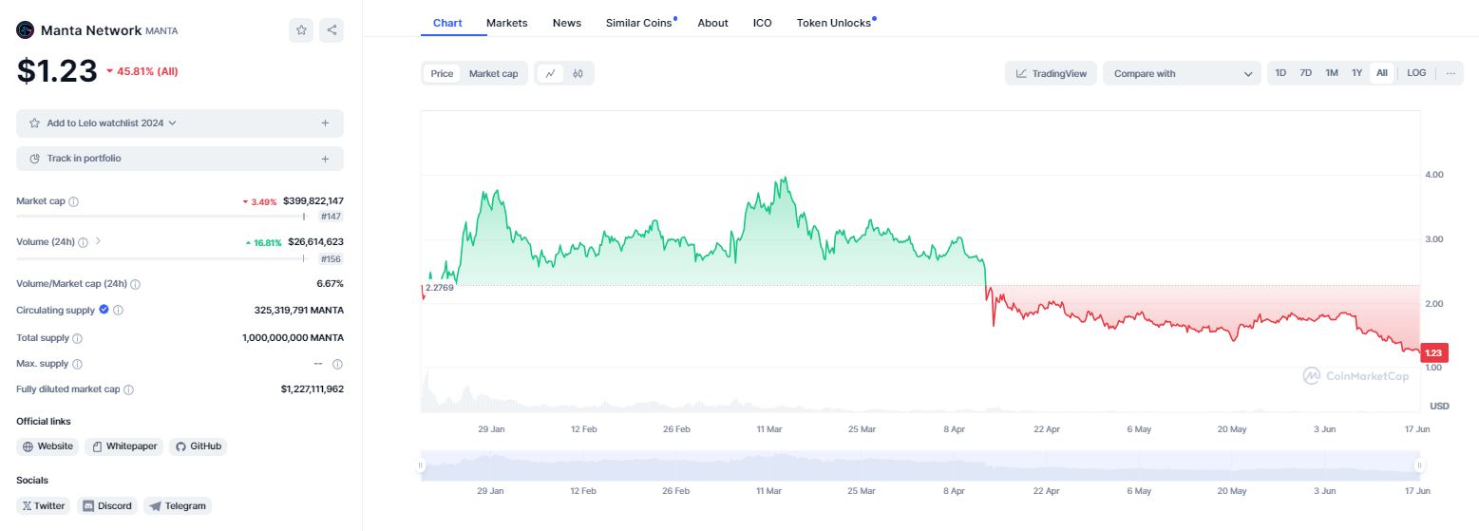Image resolution: width=1479 pixels, height=531 pixels.
Task: Show chart by Market cap
Action: click(494, 73)
